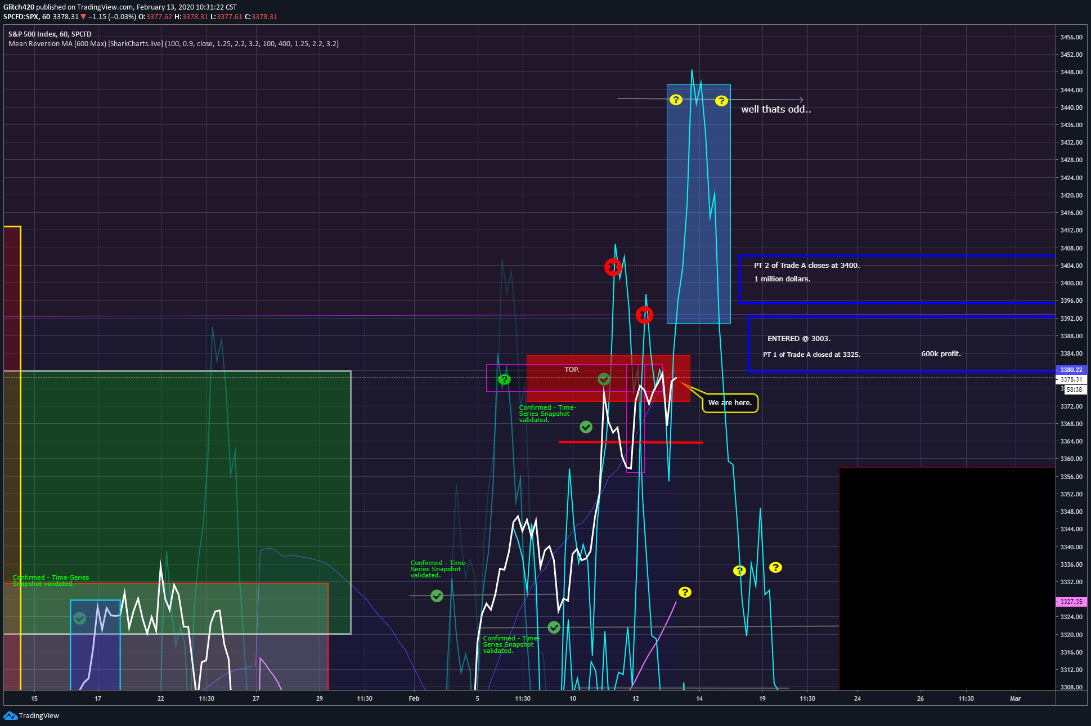
Task: Click the '29' date axis label
Action: tap(320, 698)
